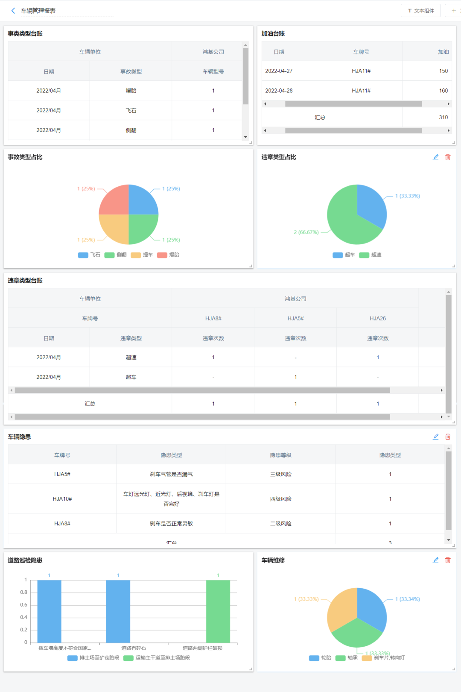Click 事故类型 column header
The height and width of the screenshot is (692, 461).
(x=131, y=72)
